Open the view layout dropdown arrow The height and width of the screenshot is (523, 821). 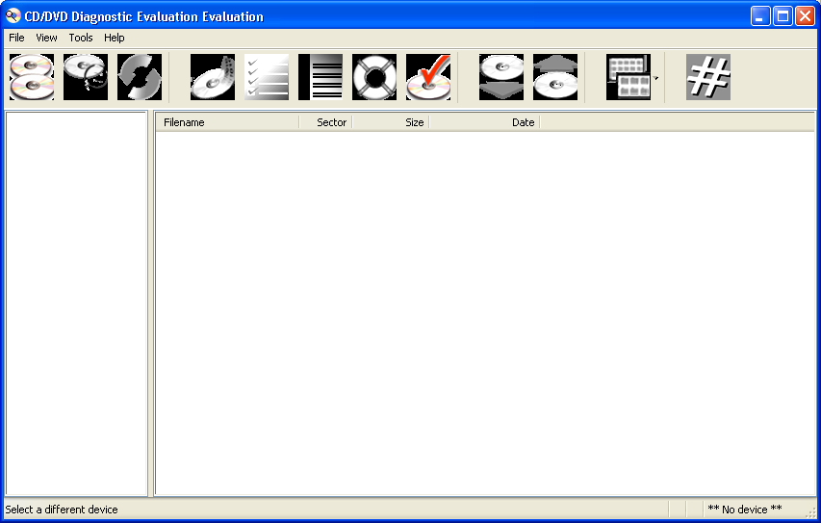(655, 78)
